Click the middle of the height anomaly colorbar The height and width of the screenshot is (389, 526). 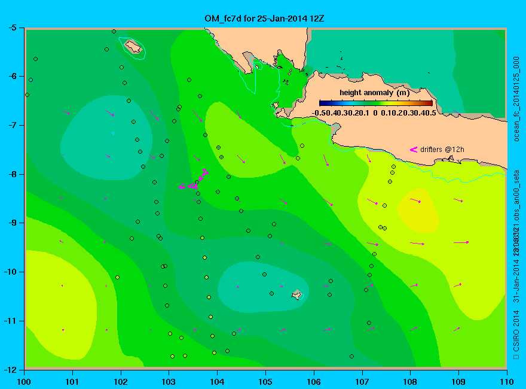376,103
